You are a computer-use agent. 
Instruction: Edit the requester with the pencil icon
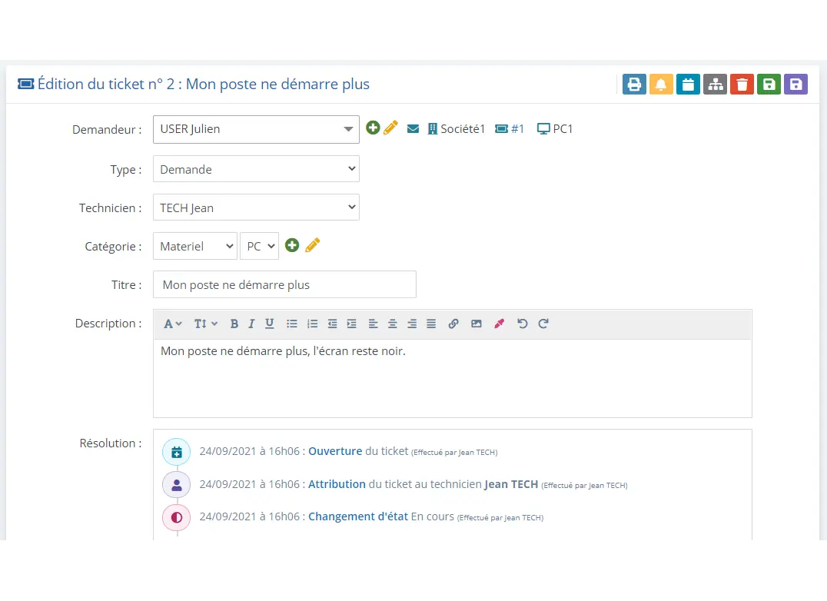coord(392,128)
